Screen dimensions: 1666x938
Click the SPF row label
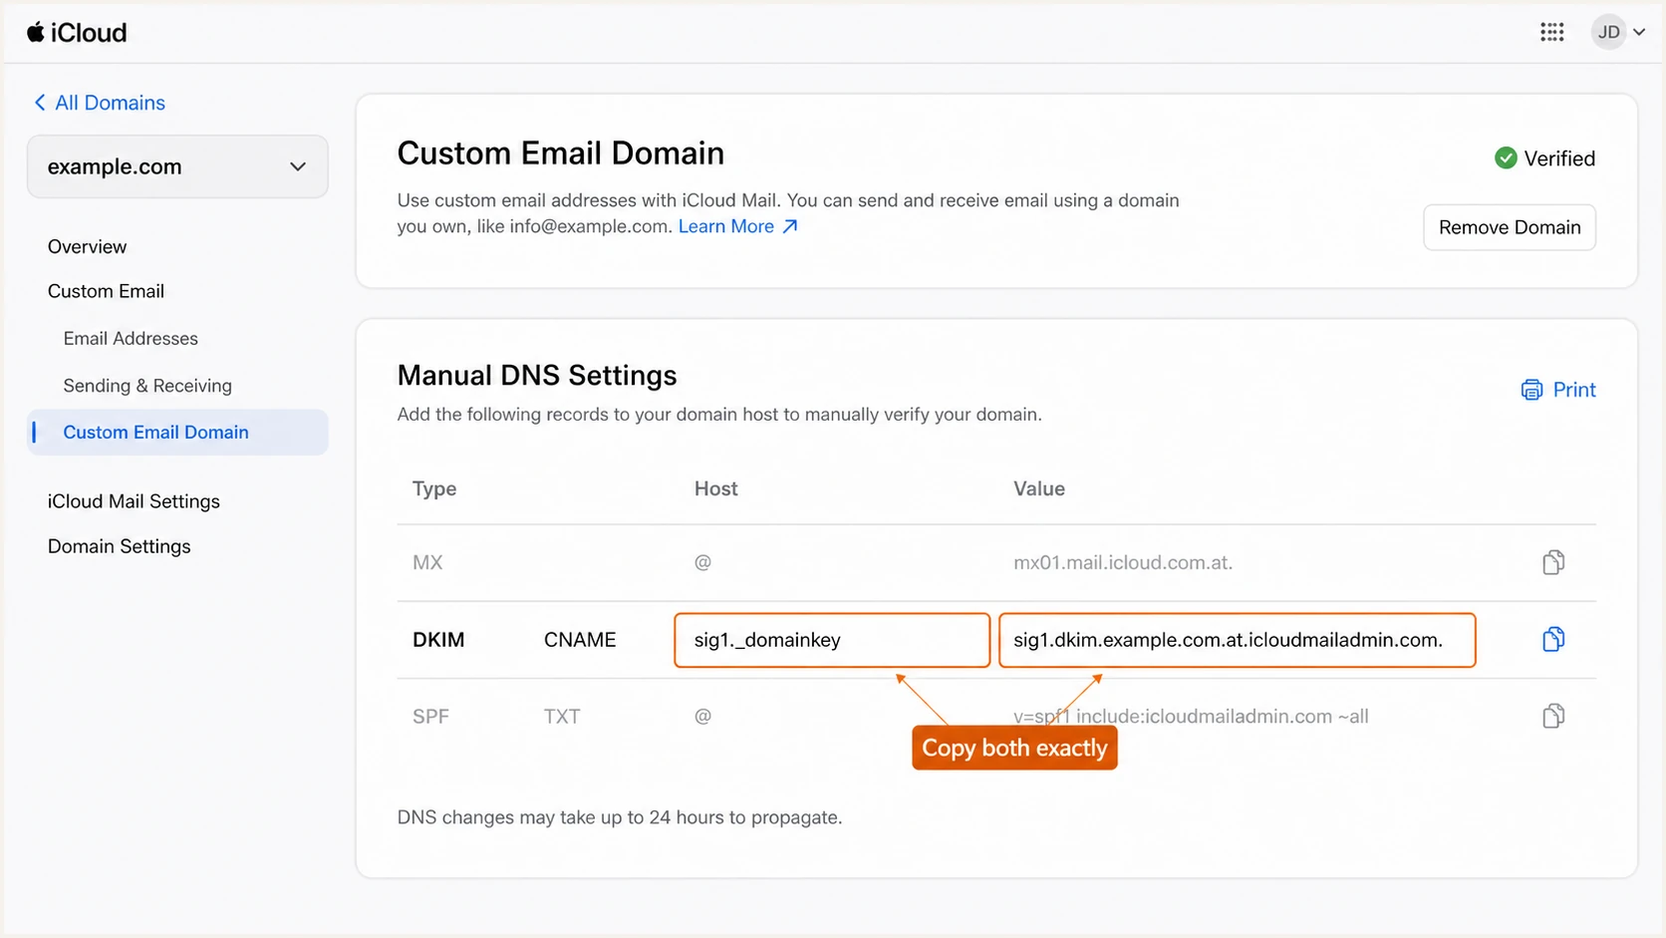[x=430, y=716]
